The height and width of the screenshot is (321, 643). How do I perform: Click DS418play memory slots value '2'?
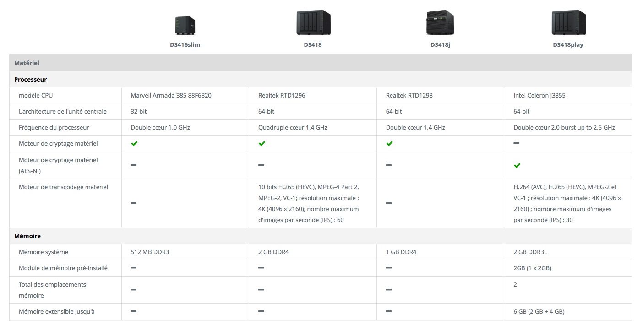point(515,284)
